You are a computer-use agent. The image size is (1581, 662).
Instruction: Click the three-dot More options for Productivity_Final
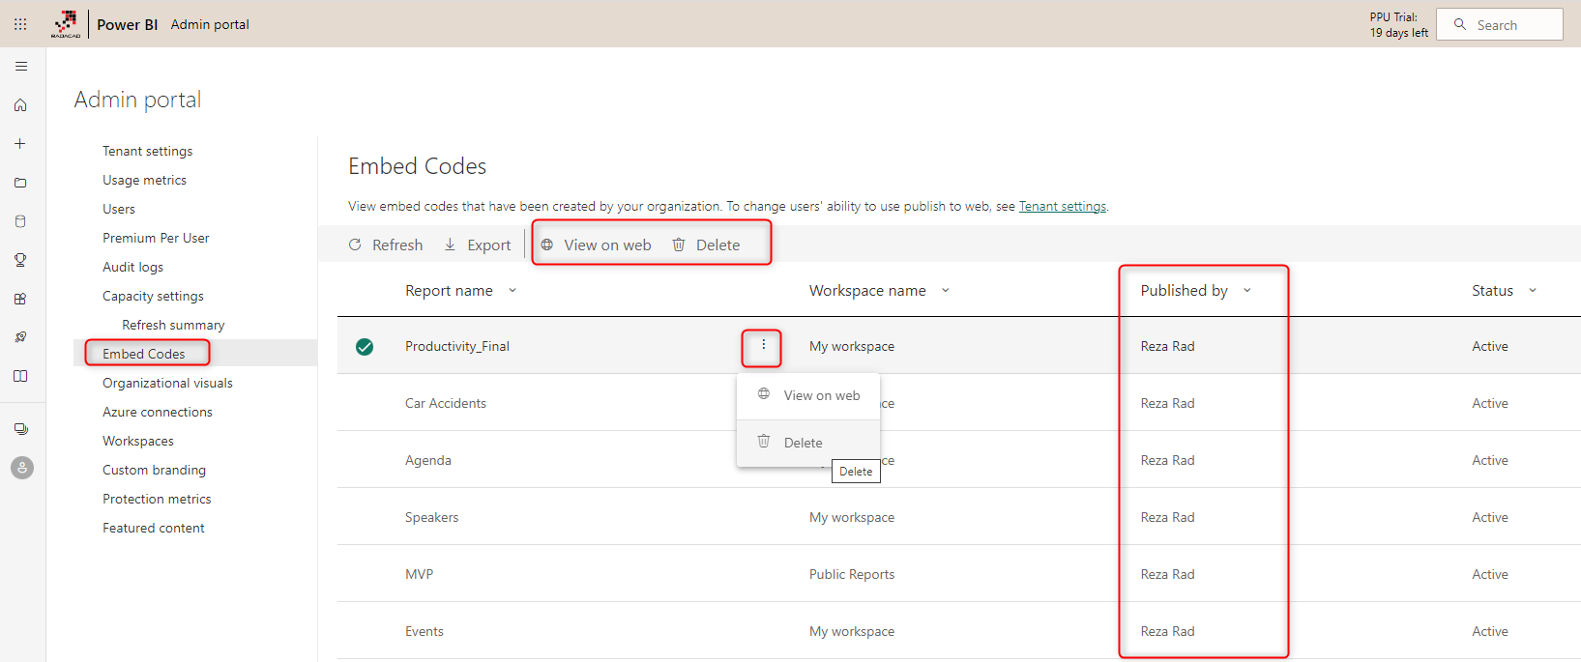pyautogui.click(x=763, y=345)
